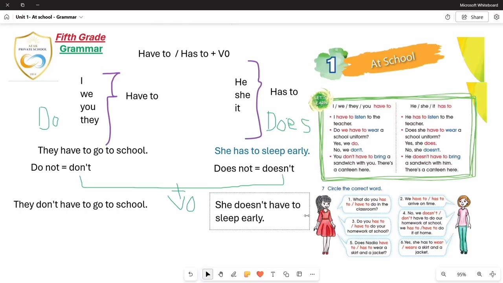This screenshot has height=283, width=503.
Task: Select the black 'Have to' label beside the purple bracket
Action: [142, 96]
